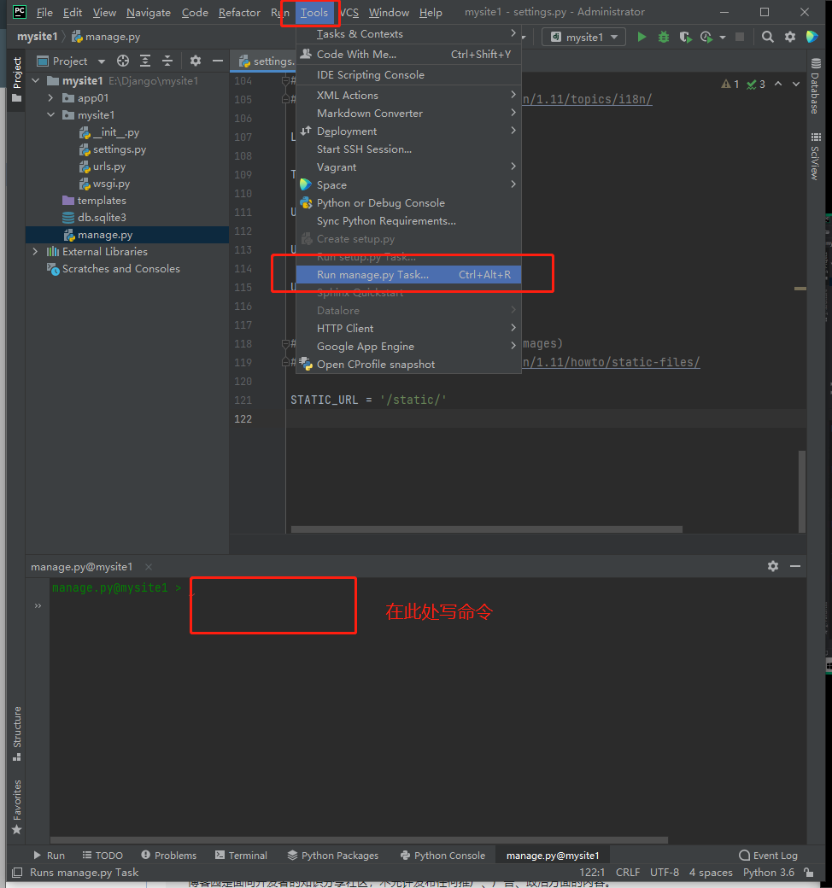This screenshot has width=832, height=888.
Task: Open the Structure tool window
Action: (x=17, y=733)
